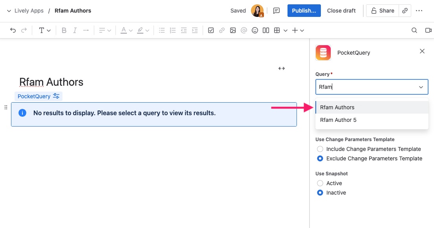
Task: Toggle bold formatting
Action: pos(64,30)
